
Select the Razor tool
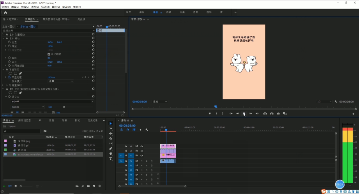coord(111,138)
